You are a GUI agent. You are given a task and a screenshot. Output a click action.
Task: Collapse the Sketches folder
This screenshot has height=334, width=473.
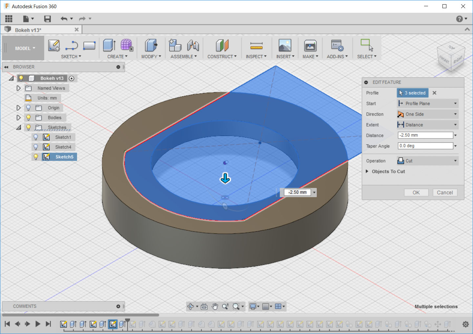pos(19,127)
